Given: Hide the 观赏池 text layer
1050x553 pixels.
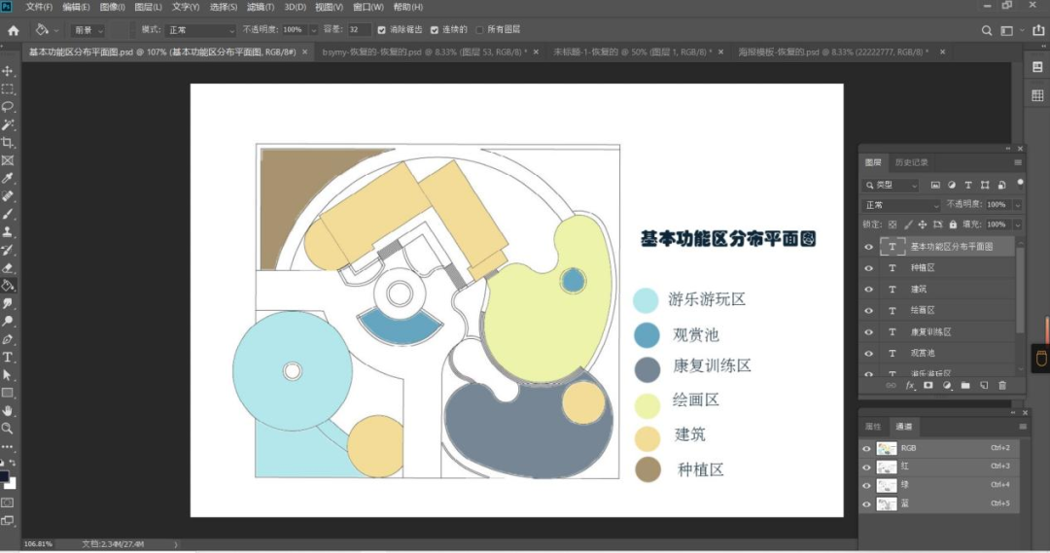Looking at the screenshot, I should pyautogui.click(x=868, y=354).
